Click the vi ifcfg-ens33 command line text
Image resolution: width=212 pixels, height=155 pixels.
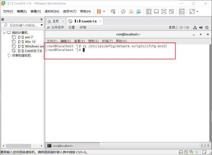125,46
